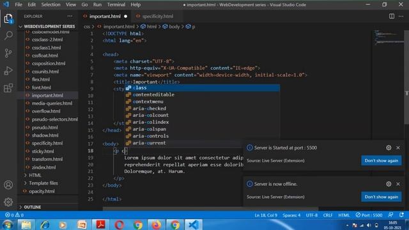Open Extensions view icon
Image resolution: width=409 pixels, height=230 pixels.
pos(8,88)
